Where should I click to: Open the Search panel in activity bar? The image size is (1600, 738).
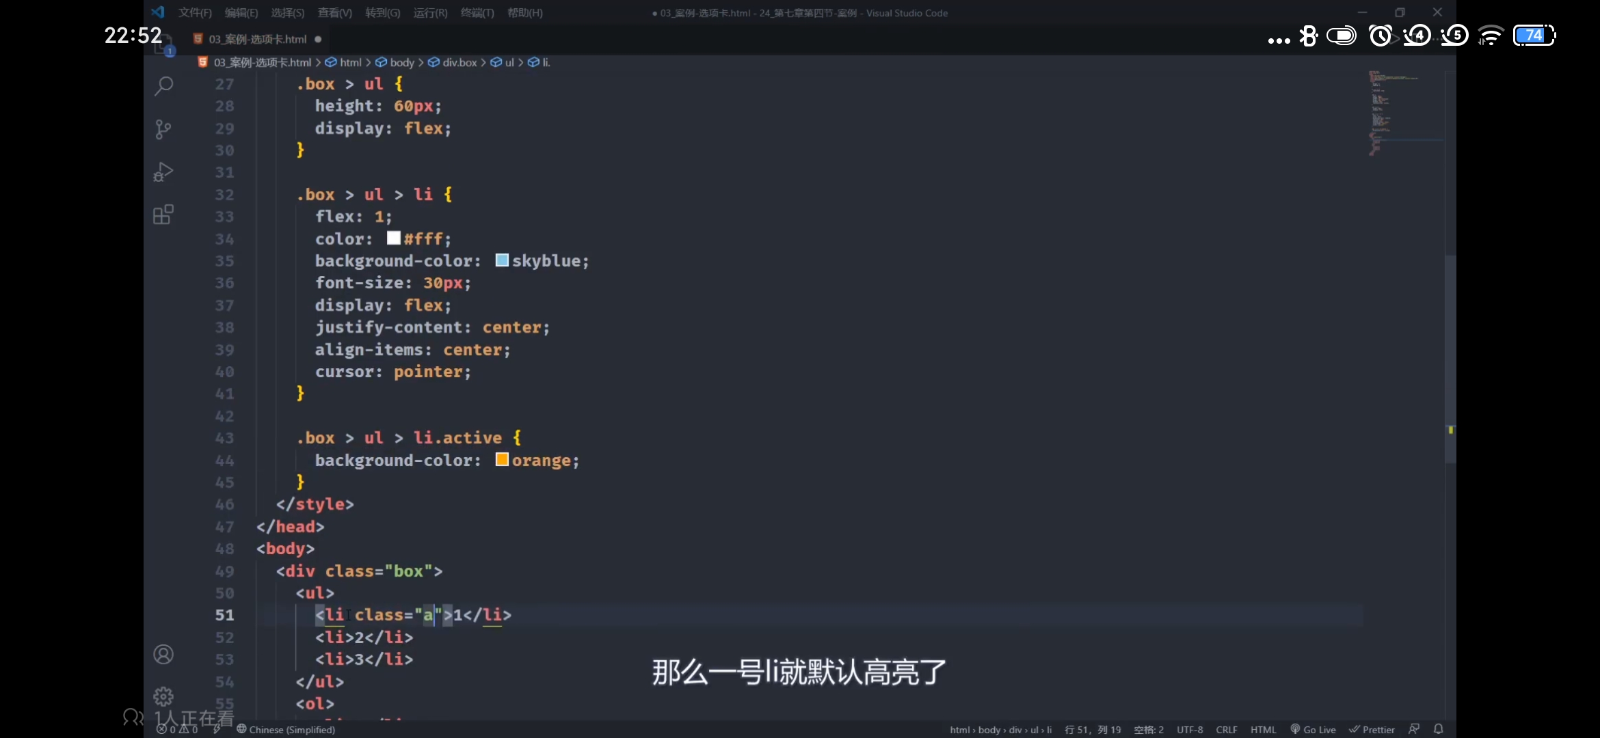(x=163, y=86)
